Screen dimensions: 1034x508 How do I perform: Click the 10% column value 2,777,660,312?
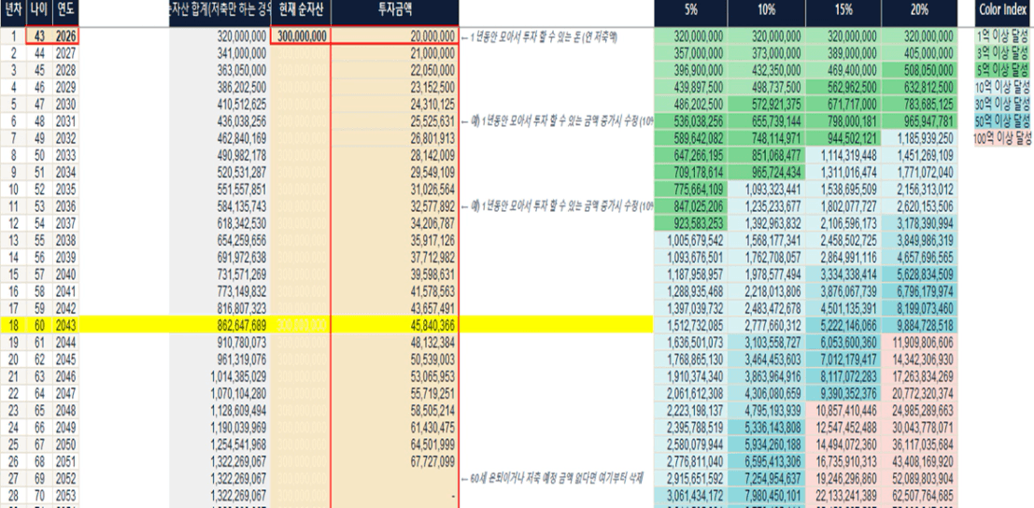[766, 324]
